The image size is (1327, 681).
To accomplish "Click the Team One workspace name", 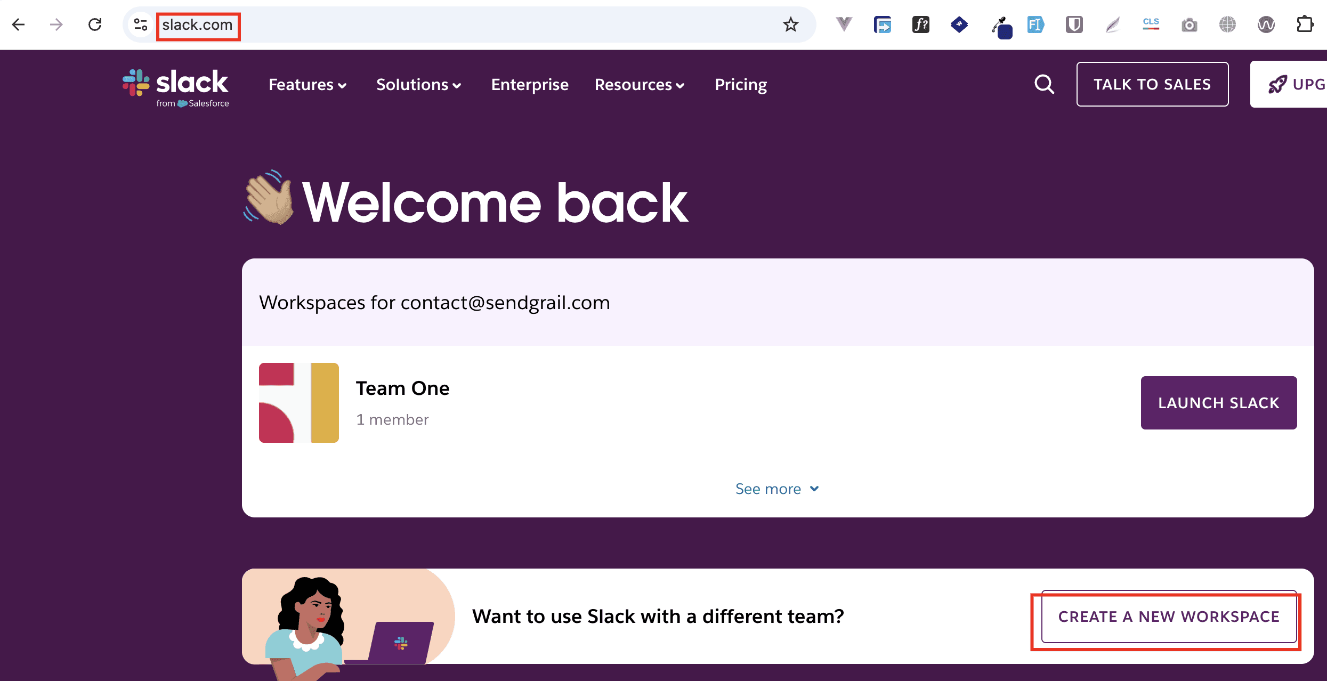I will (x=403, y=388).
